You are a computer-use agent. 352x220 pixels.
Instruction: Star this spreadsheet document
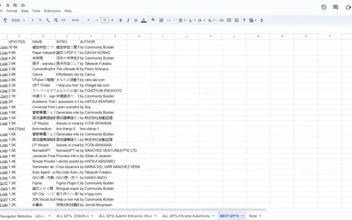pyautogui.click(x=8, y=5)
